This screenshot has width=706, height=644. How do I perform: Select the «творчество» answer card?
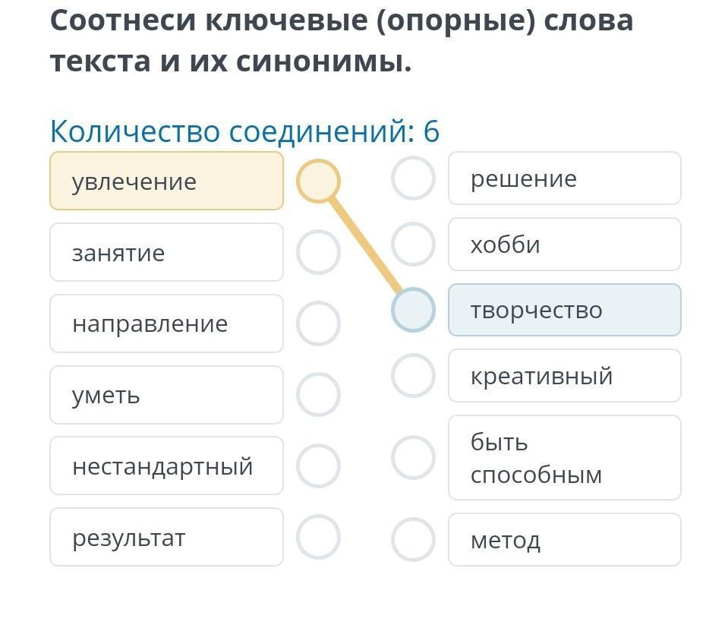click(x=564, y=310)
